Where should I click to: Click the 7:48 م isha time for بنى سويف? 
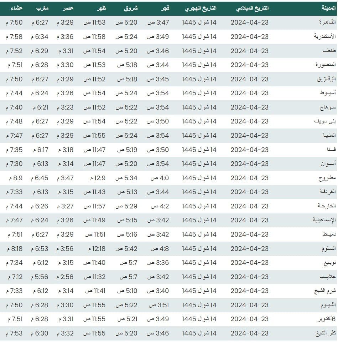click(x=14, y=121)
